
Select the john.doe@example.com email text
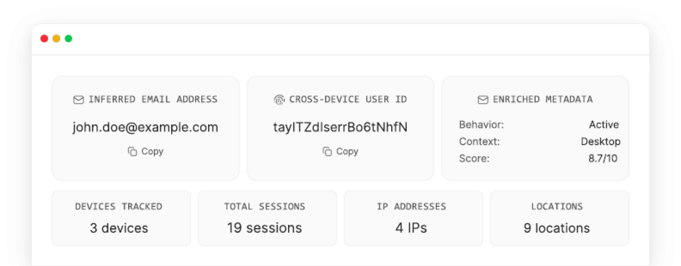tap(145, 127)
